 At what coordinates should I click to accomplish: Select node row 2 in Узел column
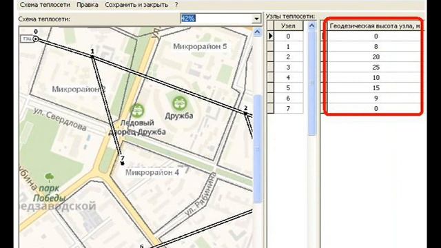pos(288,56)
